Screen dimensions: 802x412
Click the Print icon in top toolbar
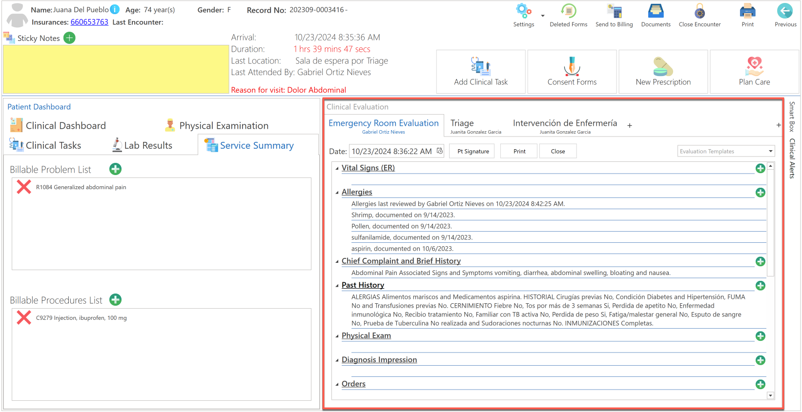click(747, 11)
